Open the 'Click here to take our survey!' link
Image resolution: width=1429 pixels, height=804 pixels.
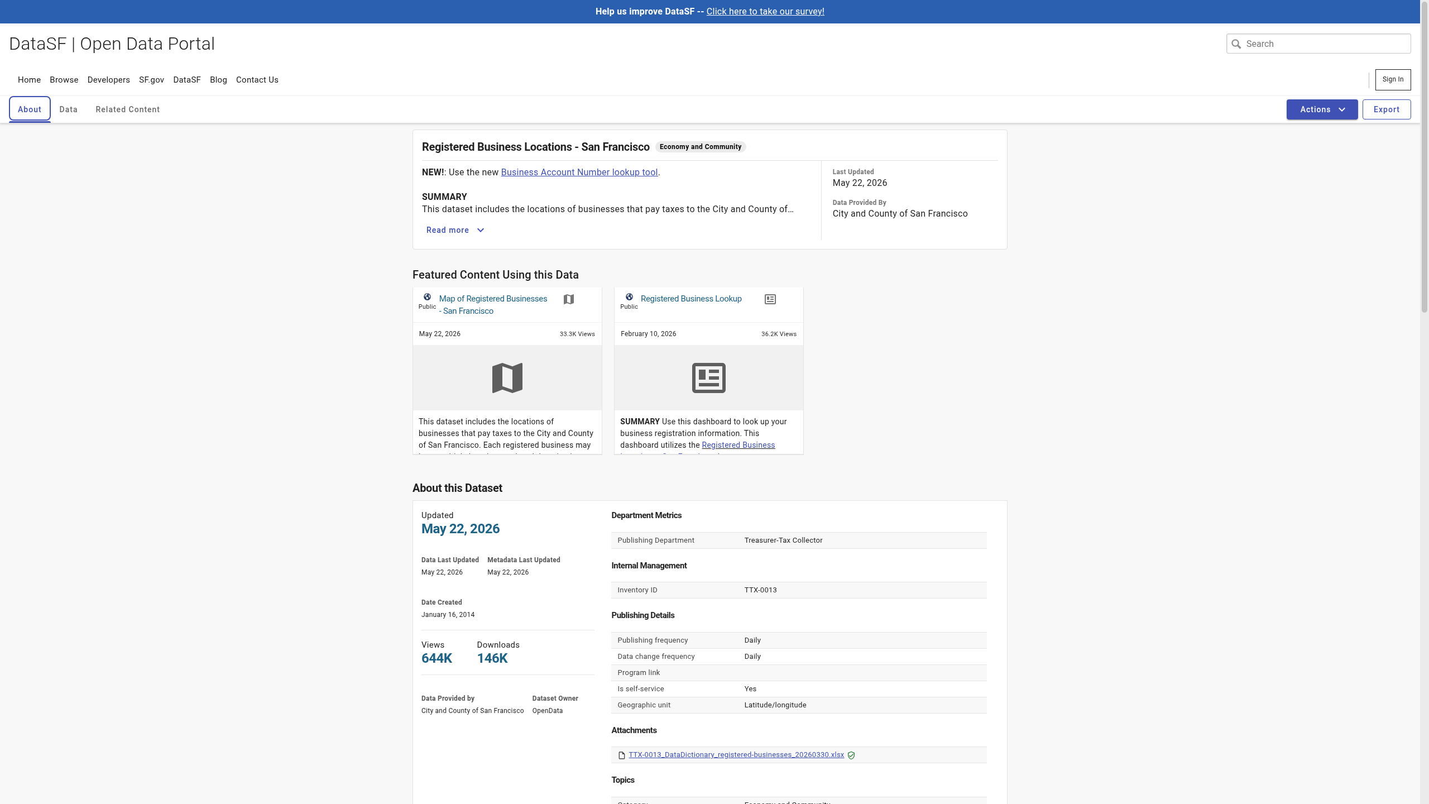[765, 11]
